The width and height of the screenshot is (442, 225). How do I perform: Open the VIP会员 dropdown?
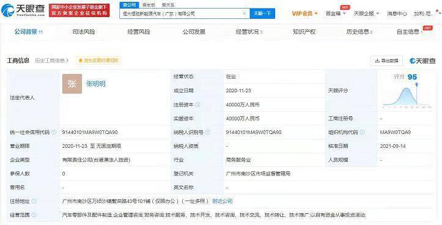coord(304,13)
